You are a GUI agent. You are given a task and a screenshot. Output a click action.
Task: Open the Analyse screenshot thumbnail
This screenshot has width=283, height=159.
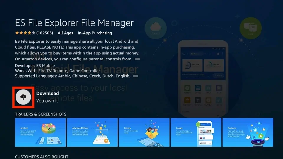pos(40,132)
